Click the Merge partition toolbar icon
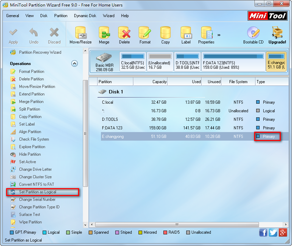This screenshot has height=246, width=292. tap(104, 35)
